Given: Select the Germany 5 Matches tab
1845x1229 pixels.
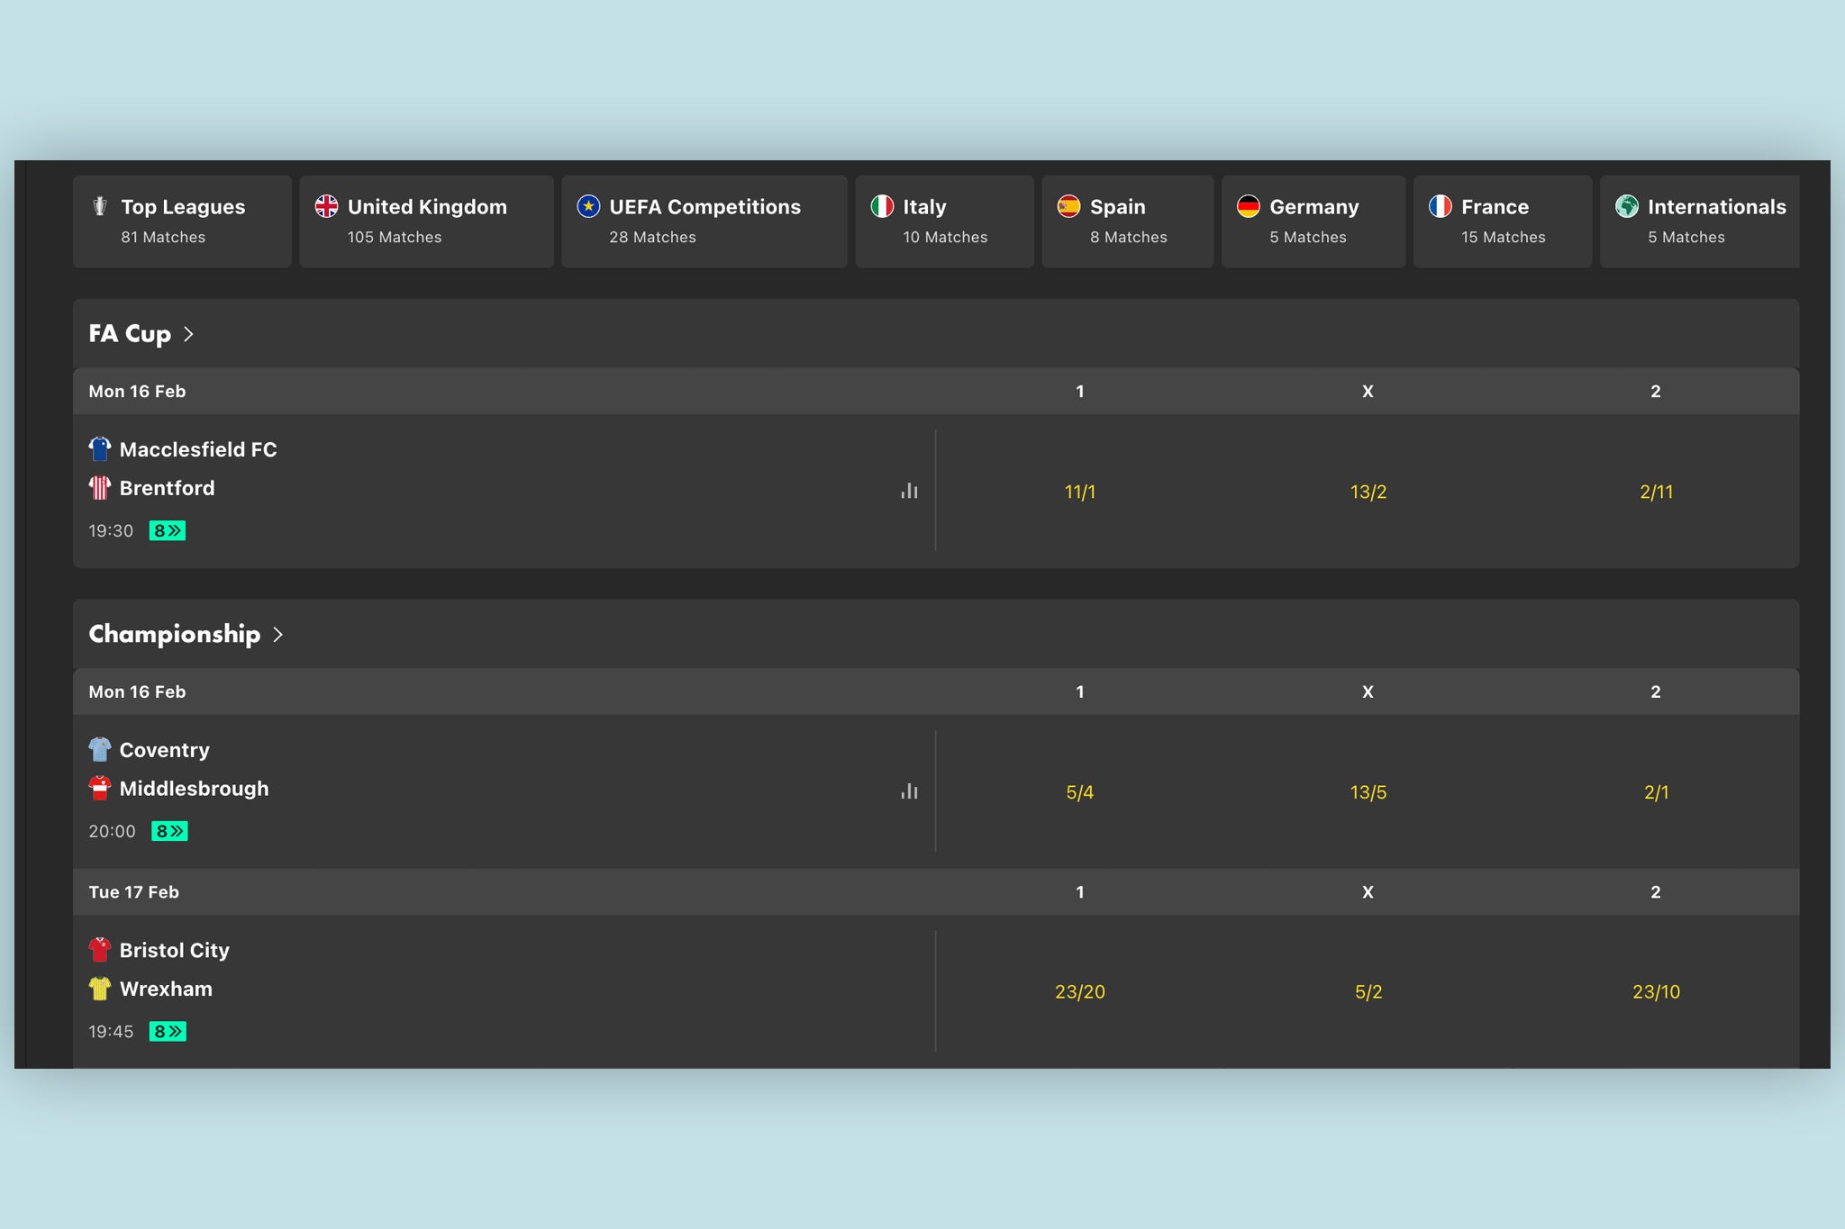Looking at the screenshot, I should click(x=1313, y=221).
